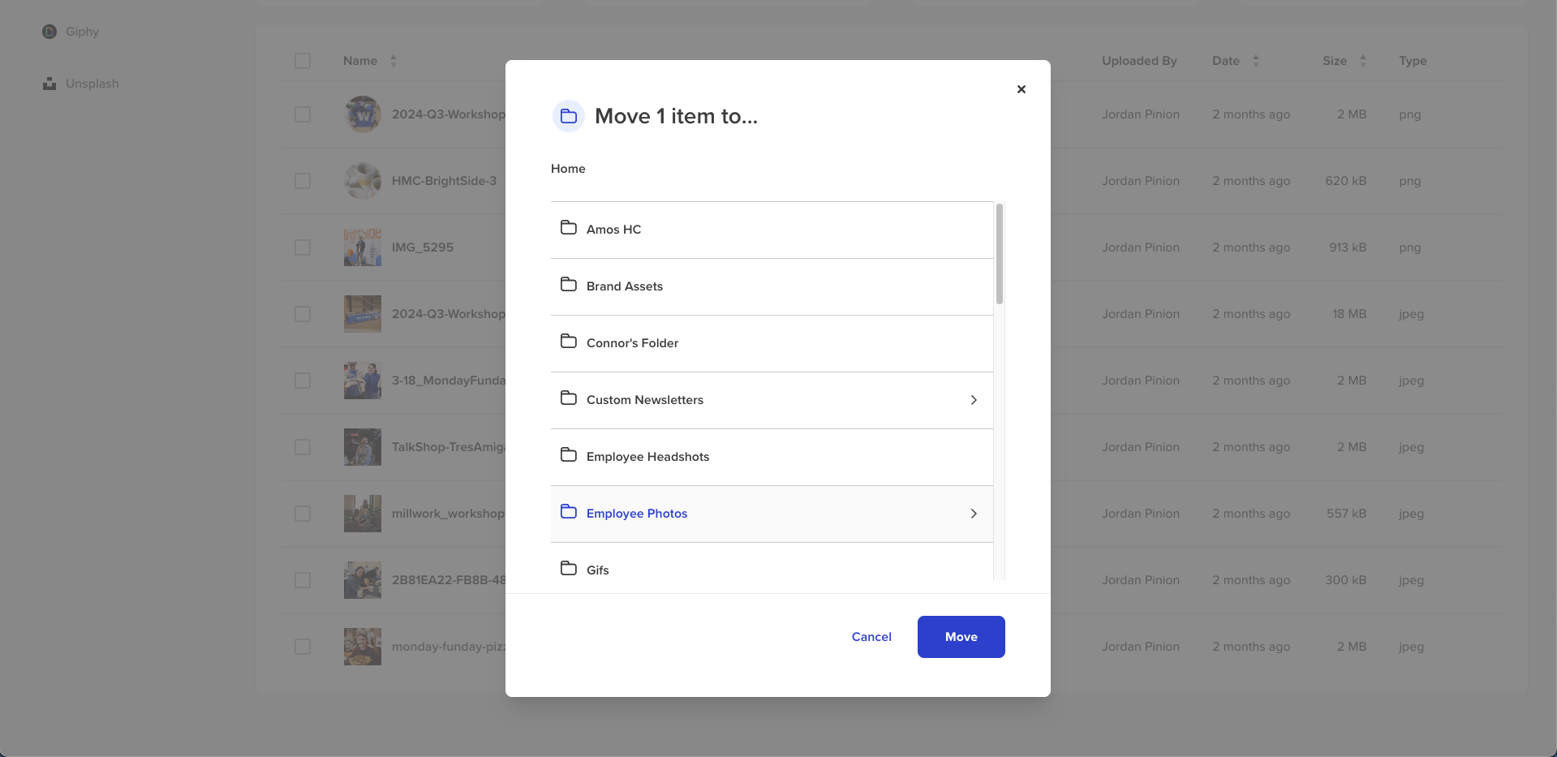Select the Brand Assets folder
Viewport: 1557px width, 757px height.
(772, 286)
